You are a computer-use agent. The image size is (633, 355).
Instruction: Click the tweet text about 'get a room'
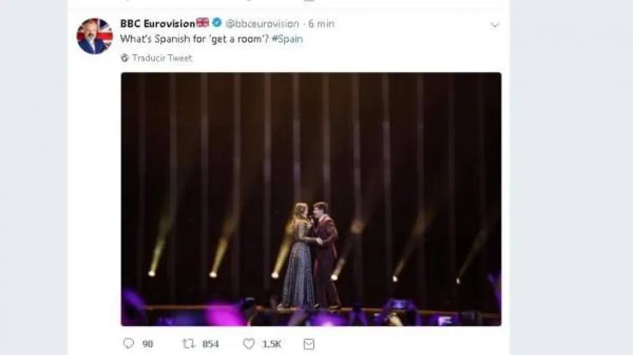198,39
